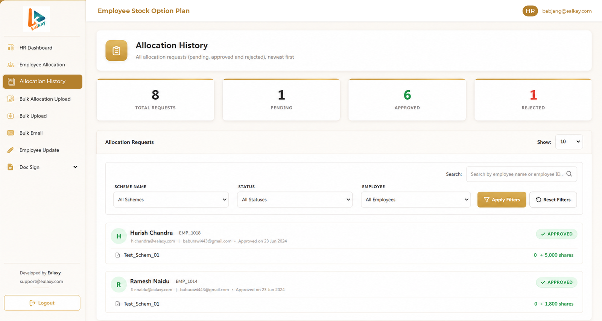The image size is (602, 321).
Task: Click the Employee Stock Option Plan title
Action: (x=144, y=11)
